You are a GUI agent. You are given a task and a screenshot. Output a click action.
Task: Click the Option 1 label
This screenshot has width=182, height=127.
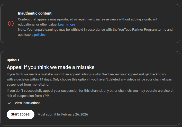13,60
